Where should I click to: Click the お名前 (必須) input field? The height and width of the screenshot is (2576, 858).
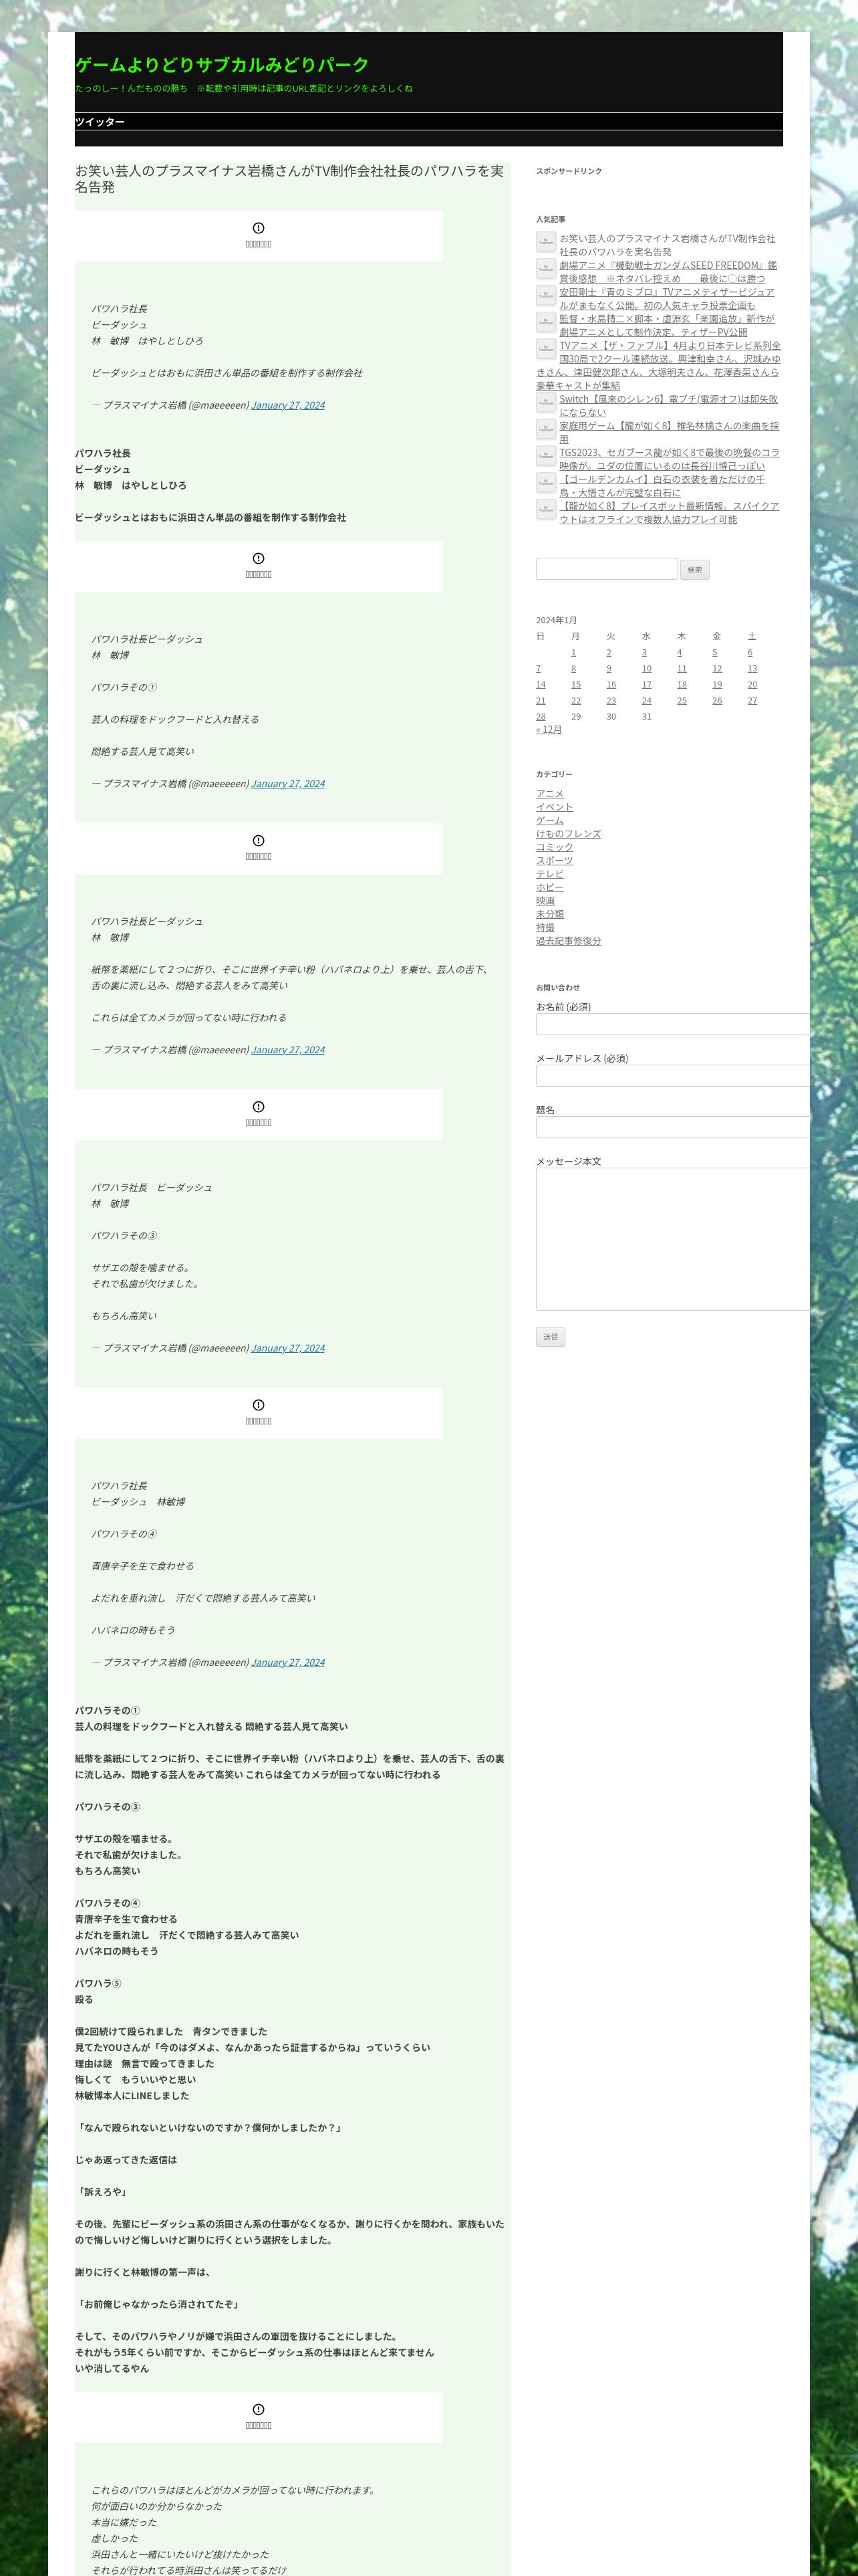pyautogui.click(x=672, y=1024)
